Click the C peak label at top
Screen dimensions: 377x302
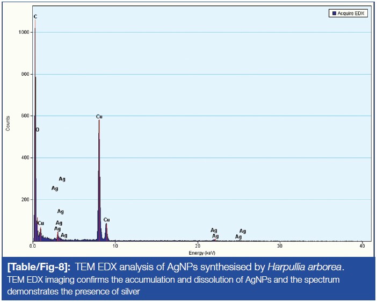[x=35, y=17]
